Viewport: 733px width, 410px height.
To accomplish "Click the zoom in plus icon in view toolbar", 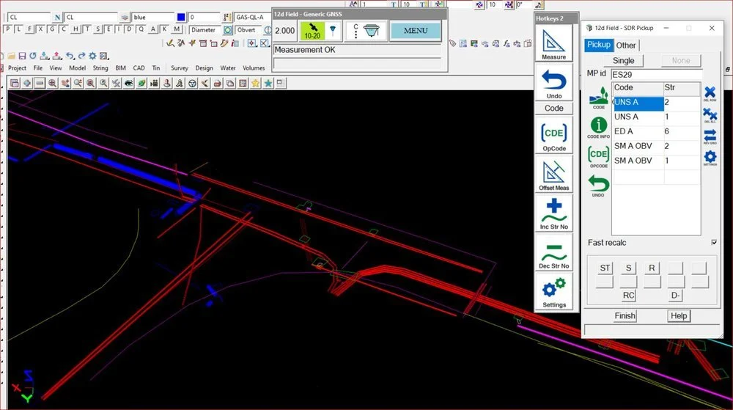I will pos(27,83).
